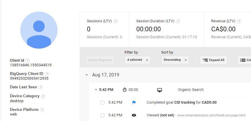Collapse the Aug 17, 2019 date group
This screenshot has width=251, height=121.
tap(87, 75)
